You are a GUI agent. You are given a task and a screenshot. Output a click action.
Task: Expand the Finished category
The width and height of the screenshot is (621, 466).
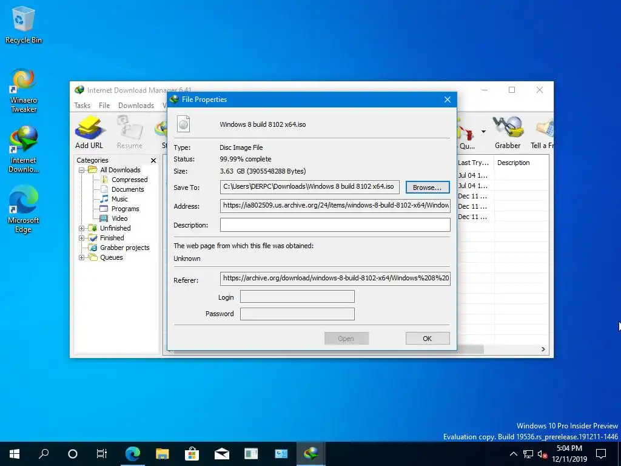click(x=82, y=238)
